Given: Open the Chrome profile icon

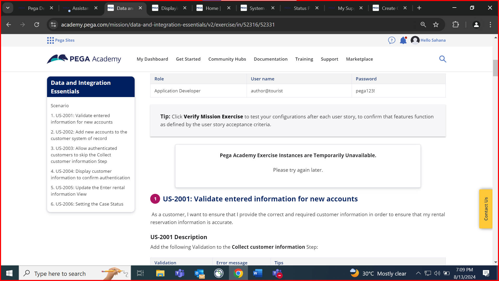Looking at the screenshot, I should 476,25.
